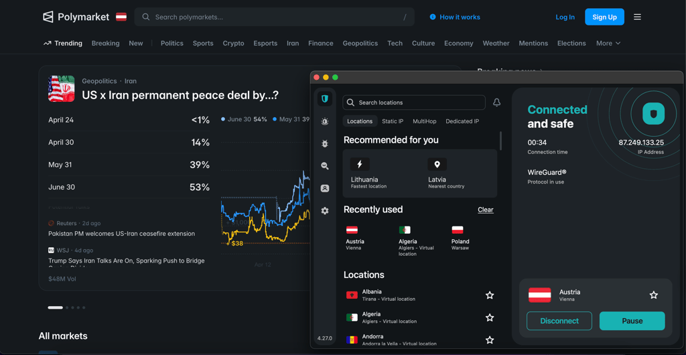Favorite Albania with its star icon
The image size is (686, 355).
tap(490, 295)
